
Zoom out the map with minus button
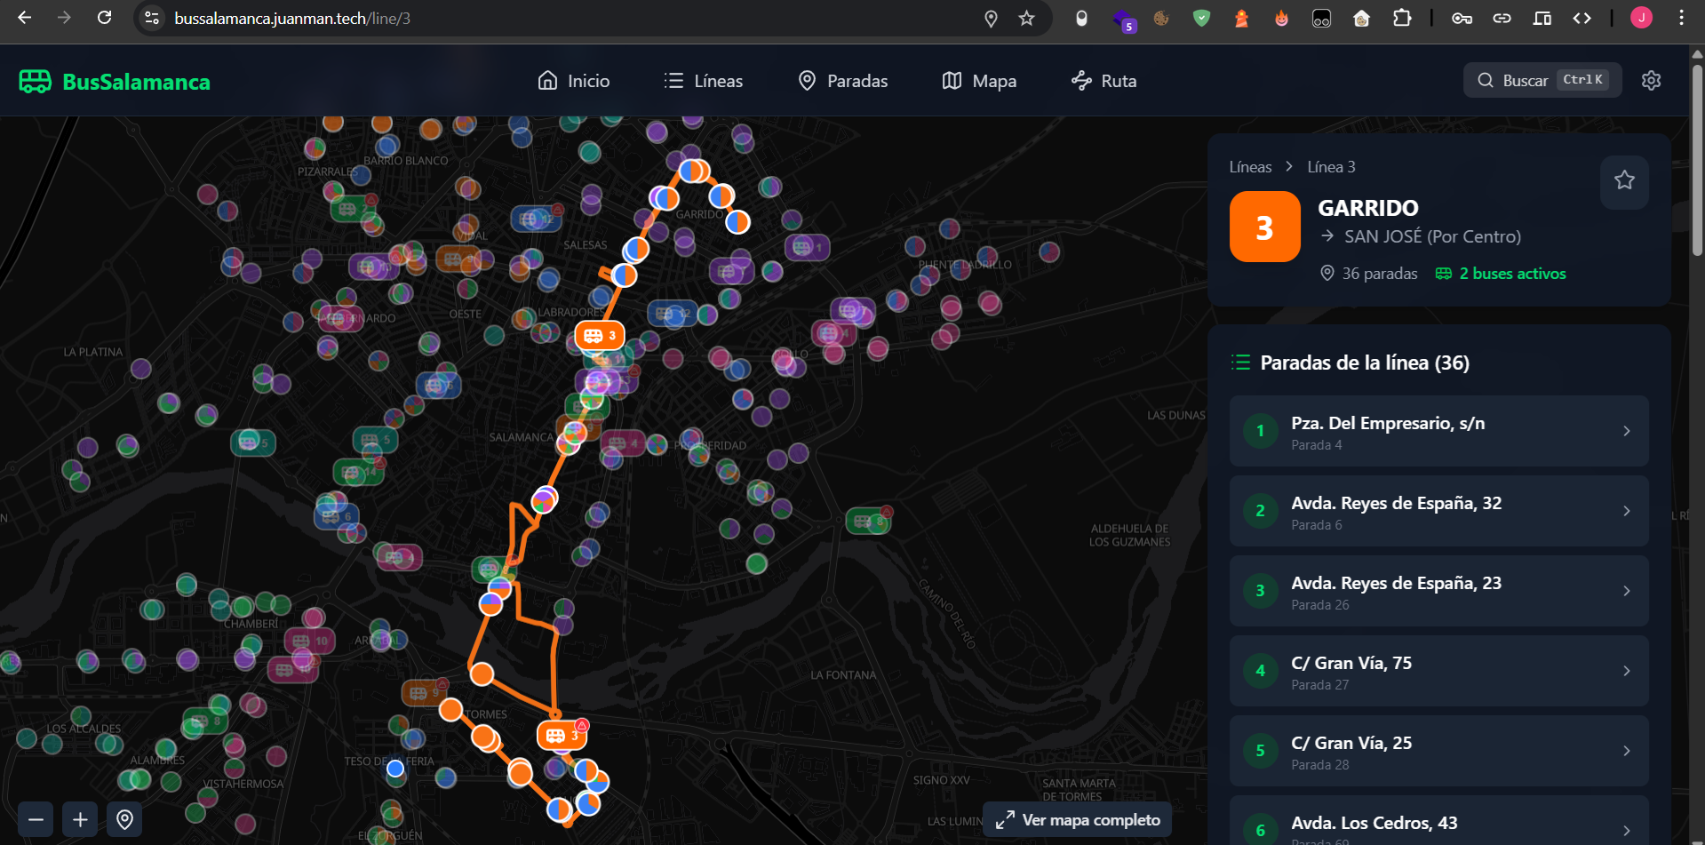coord(36,819)
